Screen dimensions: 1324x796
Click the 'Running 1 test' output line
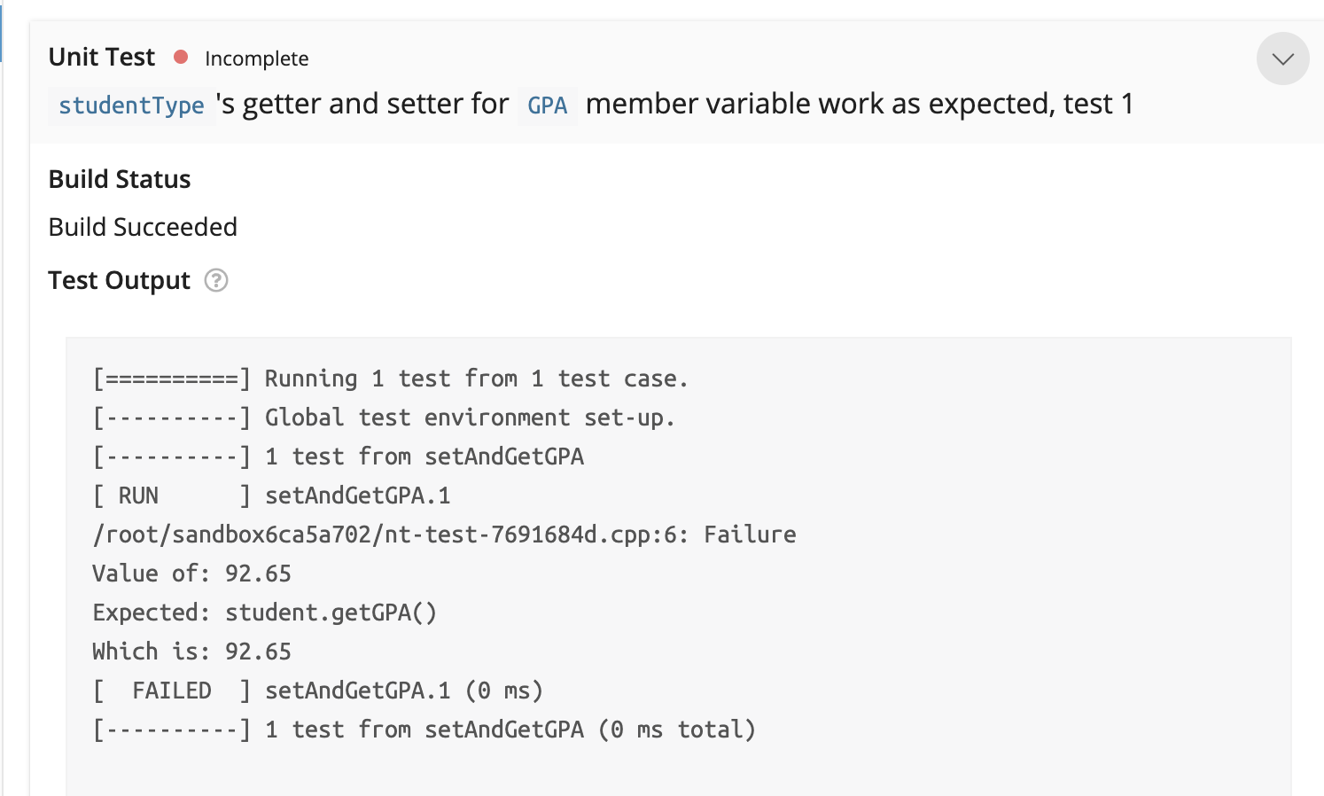[x=390, y=378]
